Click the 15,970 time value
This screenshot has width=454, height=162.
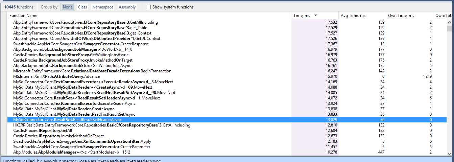[x=331, y=76]
